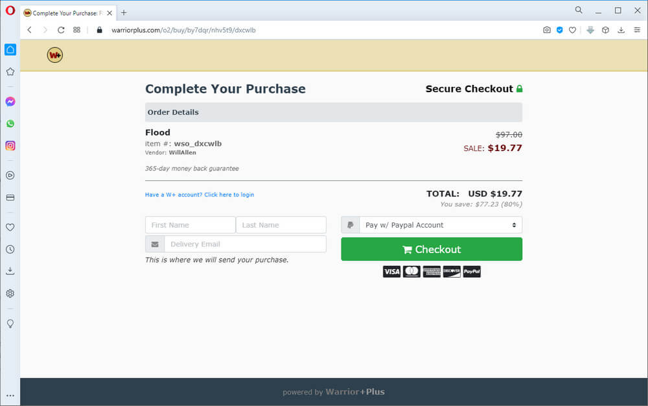This screenshot has width=648, height=406.
Task: Open the three-dots sidebar setup menu
Action: pos(10,396)
